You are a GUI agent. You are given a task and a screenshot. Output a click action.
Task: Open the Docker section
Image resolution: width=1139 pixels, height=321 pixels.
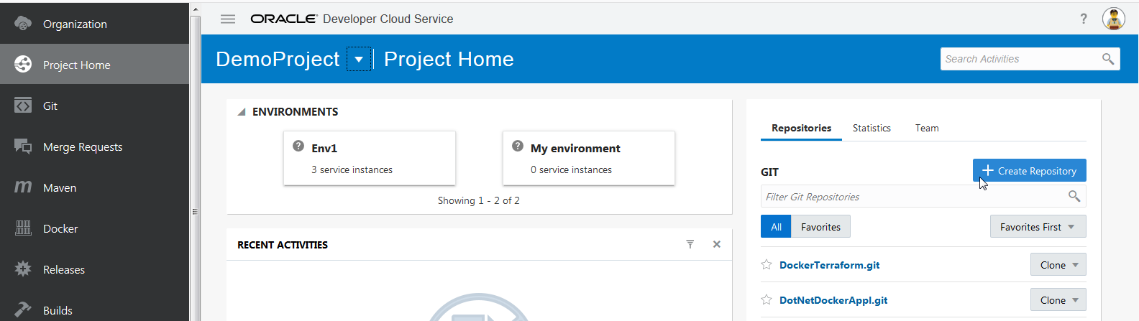(x=60, y=228)
